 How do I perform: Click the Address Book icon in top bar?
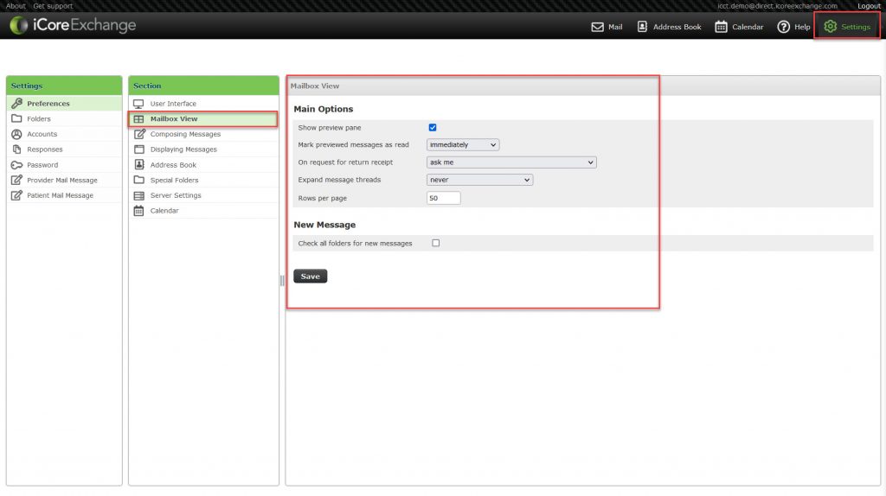coord(643,27)
